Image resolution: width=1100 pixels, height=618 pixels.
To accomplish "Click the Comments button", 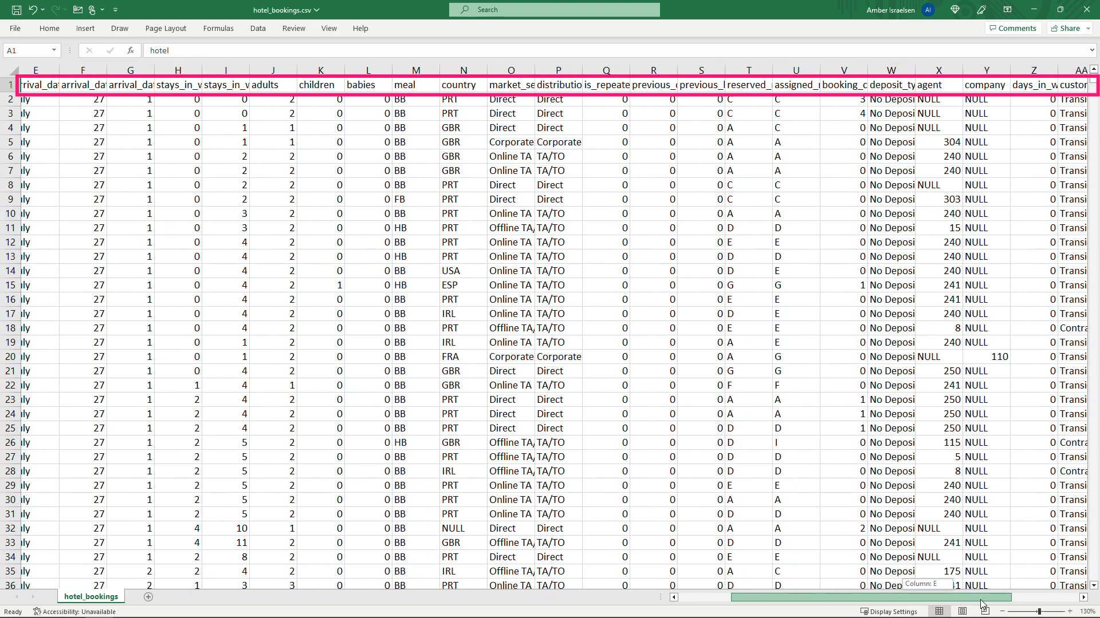I will tap(1013, 28).
